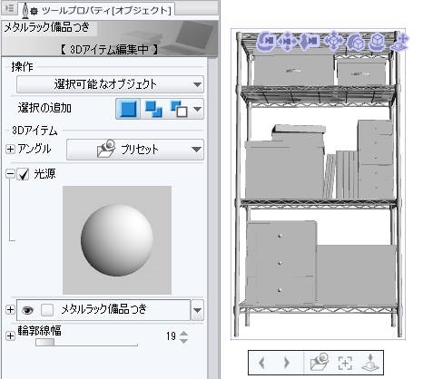Viewport: 423px width, 379px height.
Task: Click the light source sphere preview
Action: point(117,240)
